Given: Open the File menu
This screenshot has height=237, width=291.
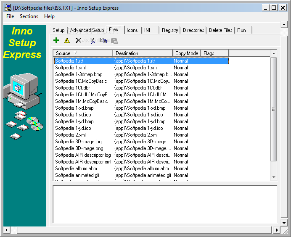Looking at the screenshot, I should [x=10, y=16].
